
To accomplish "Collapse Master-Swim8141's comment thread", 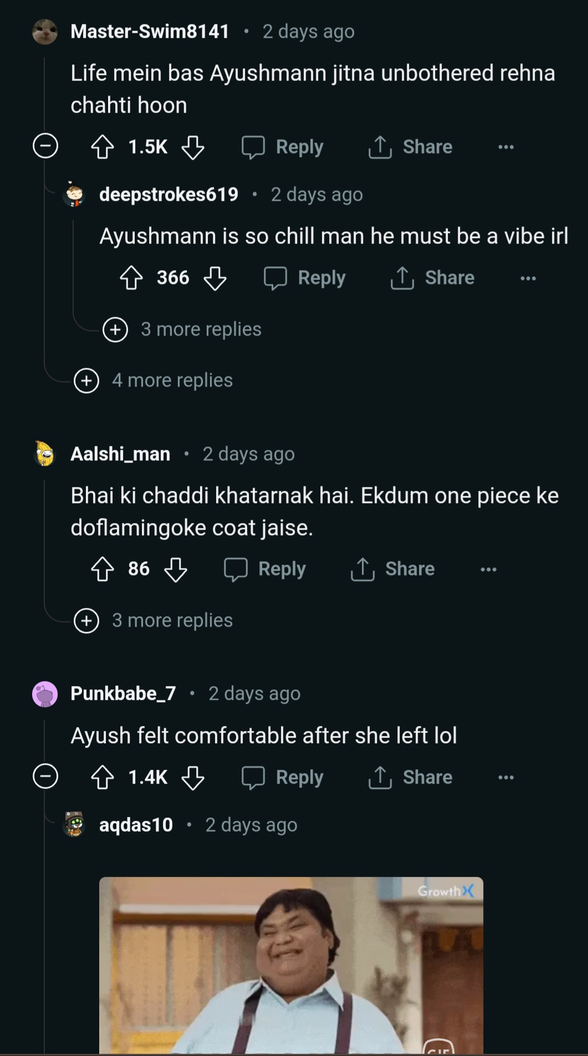I will point(45,146).
